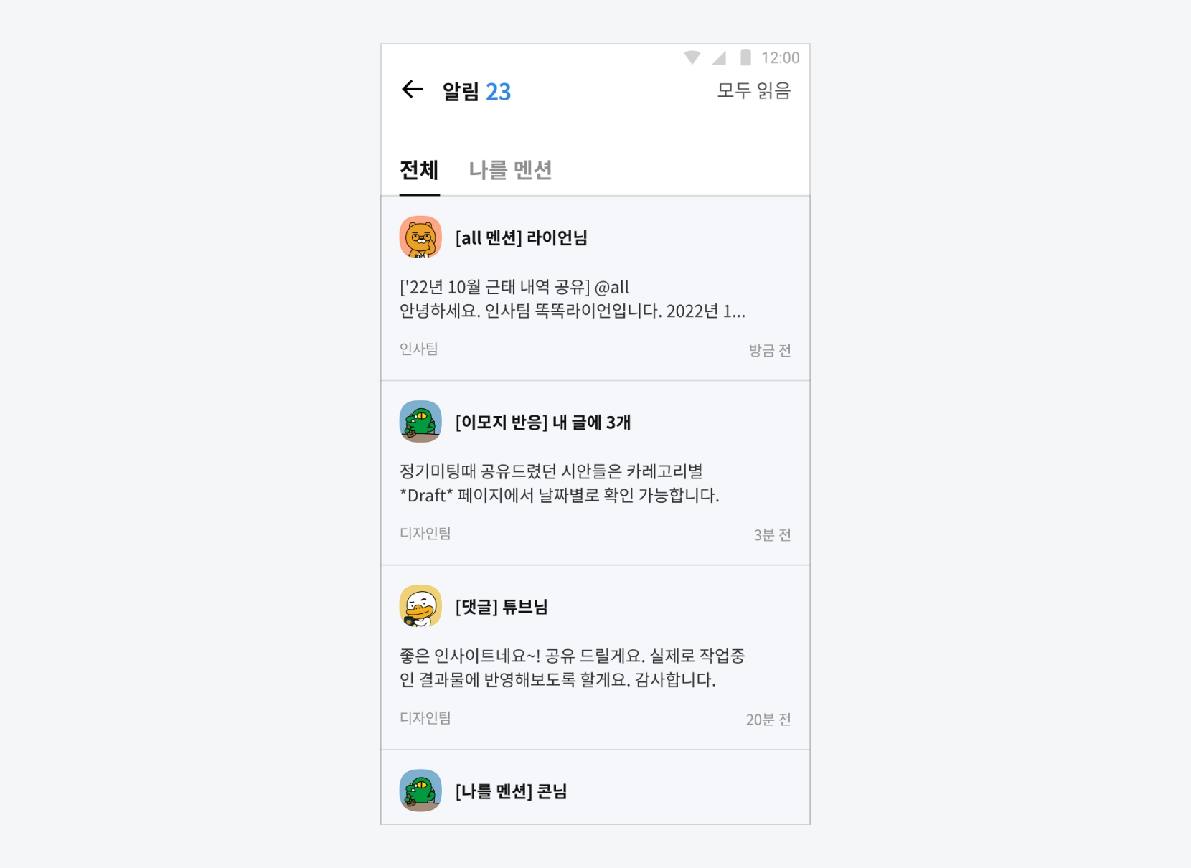Tap the 인사팀 channel label

coord(418,349)
